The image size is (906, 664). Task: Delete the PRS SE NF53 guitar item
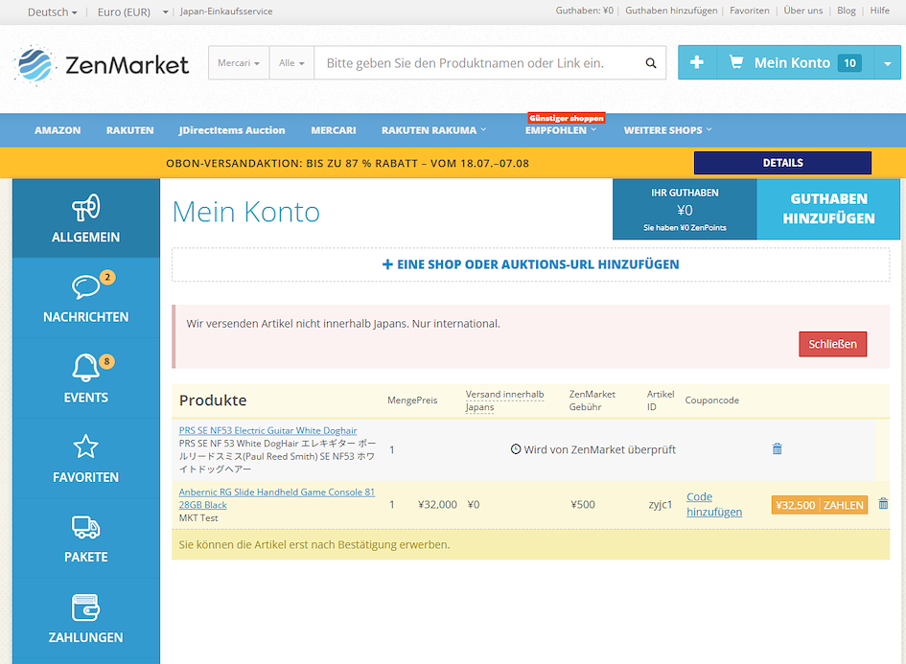point(778,448)
